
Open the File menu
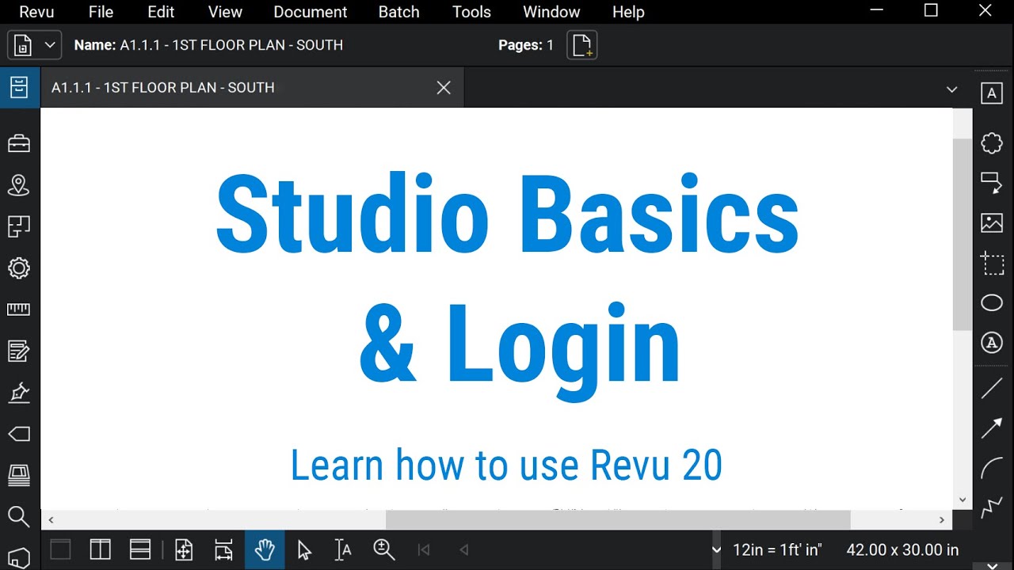pos(101,12)
